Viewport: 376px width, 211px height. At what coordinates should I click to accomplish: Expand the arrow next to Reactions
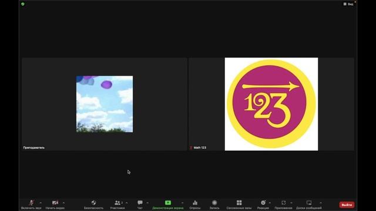click(270, 203)
